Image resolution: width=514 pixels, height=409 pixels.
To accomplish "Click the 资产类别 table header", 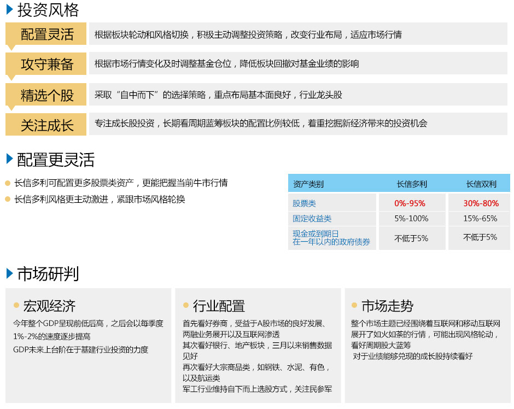I will 308,184.
